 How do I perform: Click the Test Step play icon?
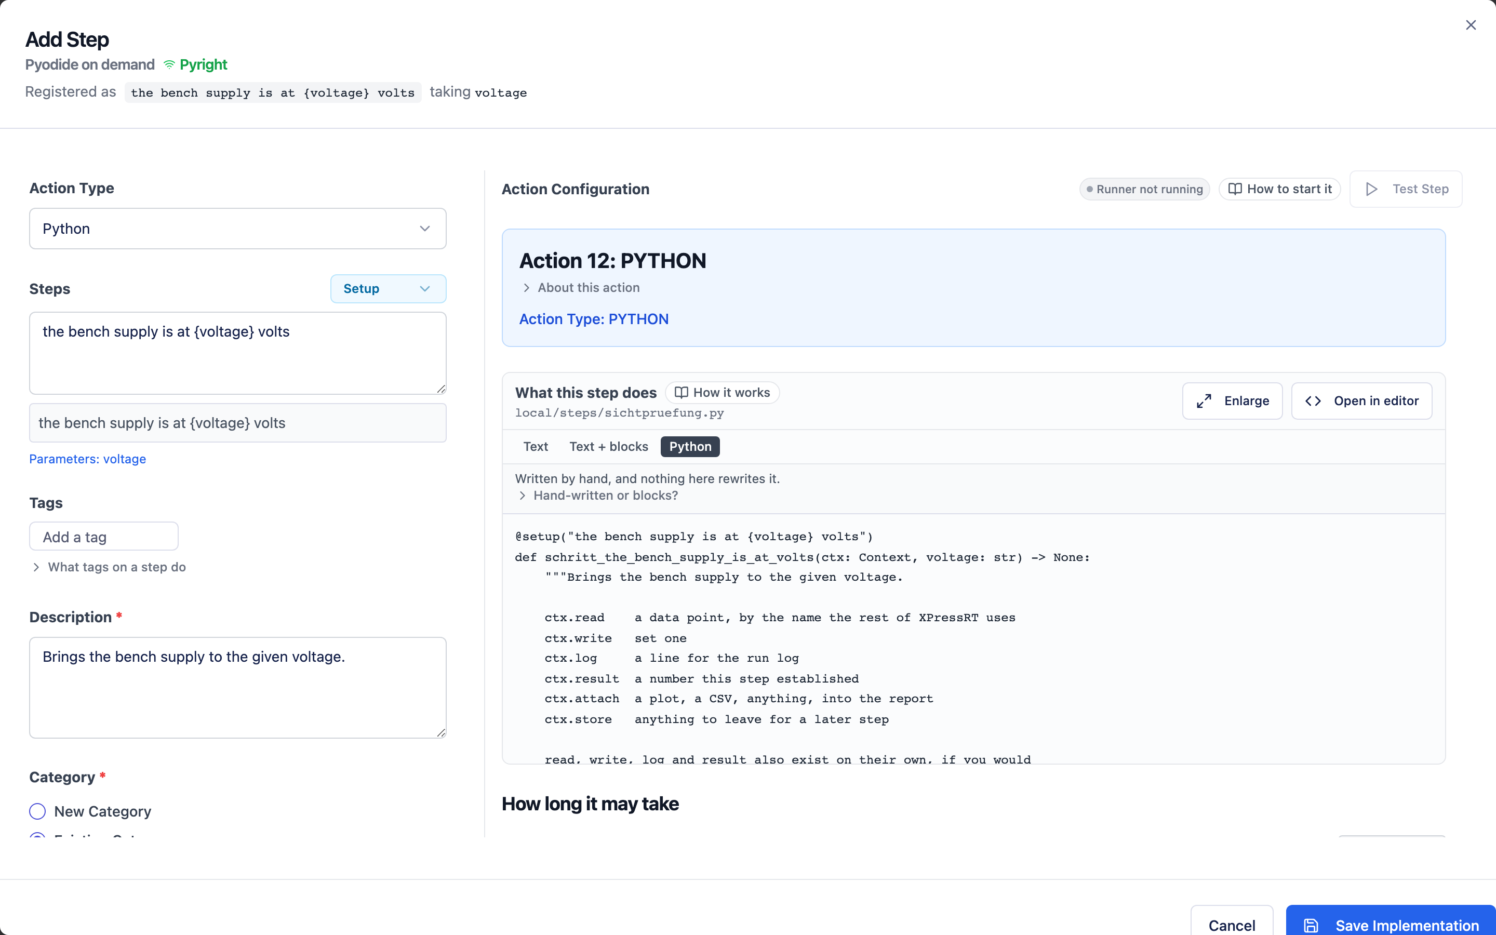coord(1371,189)
